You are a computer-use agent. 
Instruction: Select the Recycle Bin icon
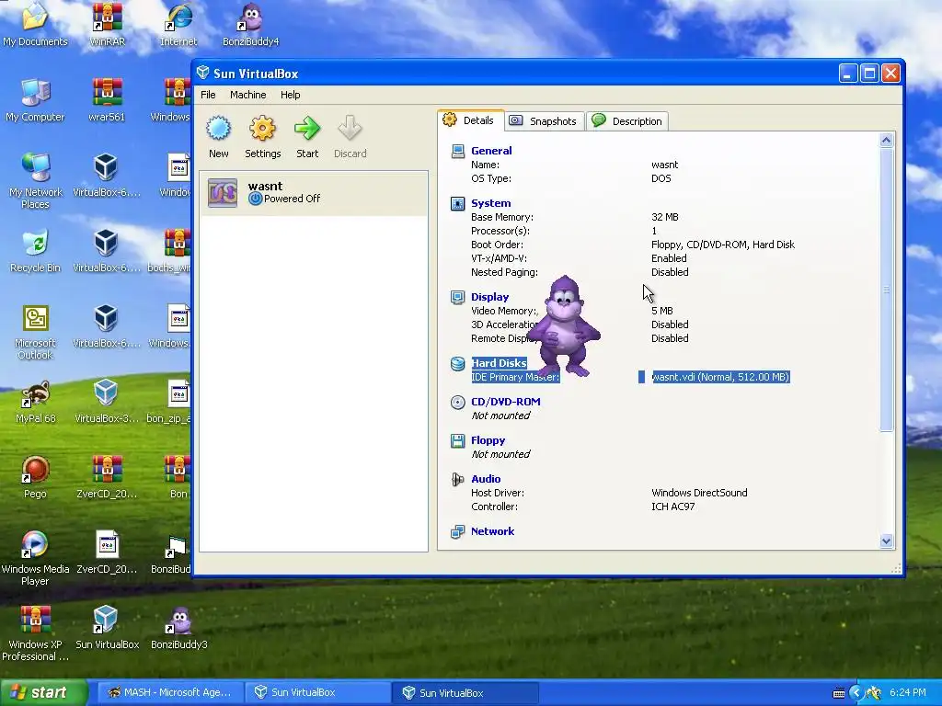(x=36, y=250)
